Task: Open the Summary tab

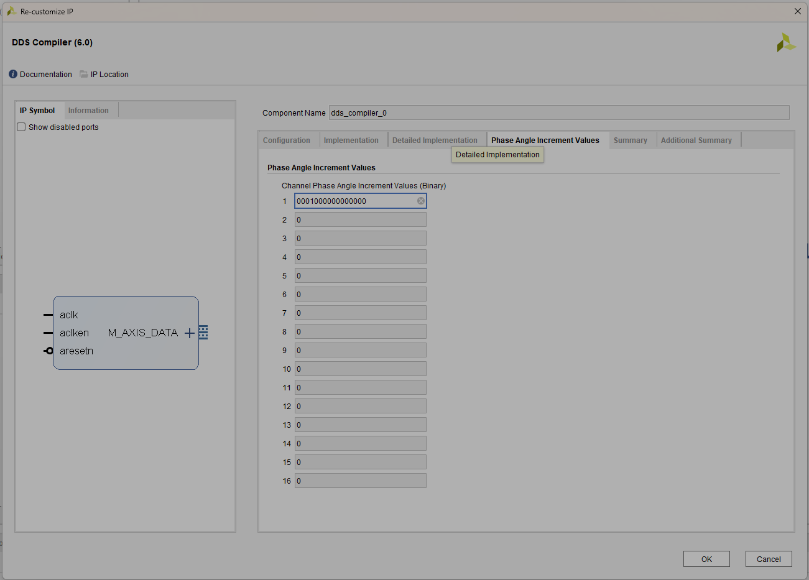Action: coord(631,140)
